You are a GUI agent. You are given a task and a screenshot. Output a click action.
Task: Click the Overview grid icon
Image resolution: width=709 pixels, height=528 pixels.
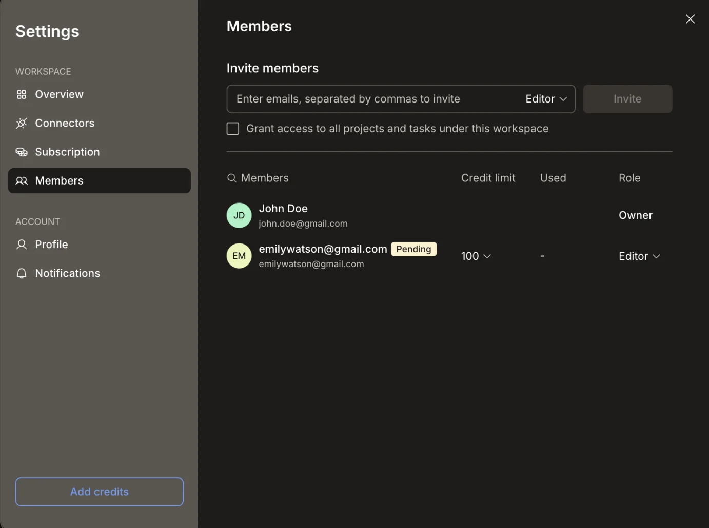[22, 94]
